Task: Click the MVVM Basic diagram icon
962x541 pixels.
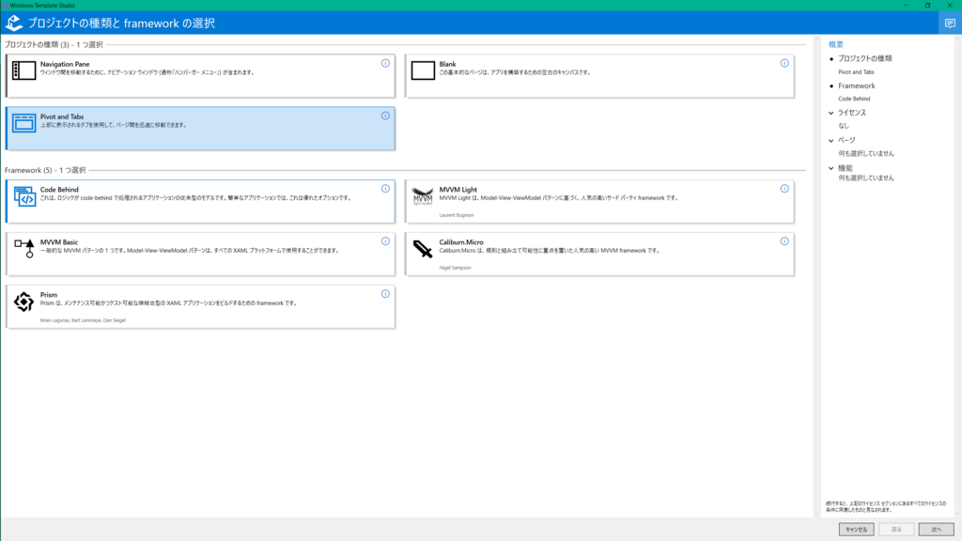Action: tap(23, 248)
